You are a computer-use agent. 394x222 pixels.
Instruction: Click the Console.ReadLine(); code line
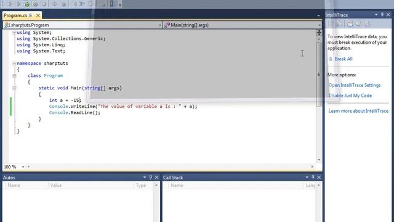[74, 112]
